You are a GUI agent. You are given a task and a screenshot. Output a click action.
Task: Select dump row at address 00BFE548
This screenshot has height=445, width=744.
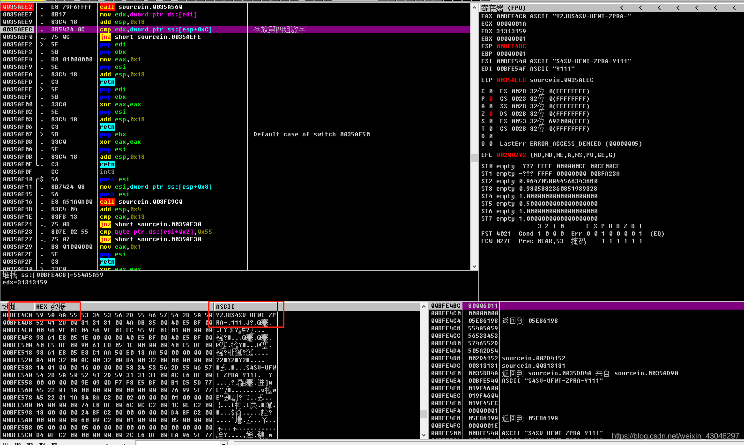tap(140, 375)
